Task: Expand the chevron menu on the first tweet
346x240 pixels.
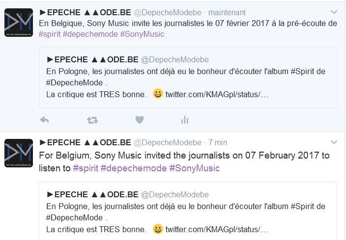Action: tap(334, 12)
